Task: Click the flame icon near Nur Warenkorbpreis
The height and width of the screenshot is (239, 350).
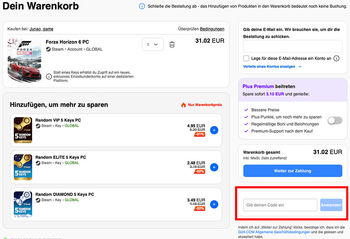Action: pos(183,105)
